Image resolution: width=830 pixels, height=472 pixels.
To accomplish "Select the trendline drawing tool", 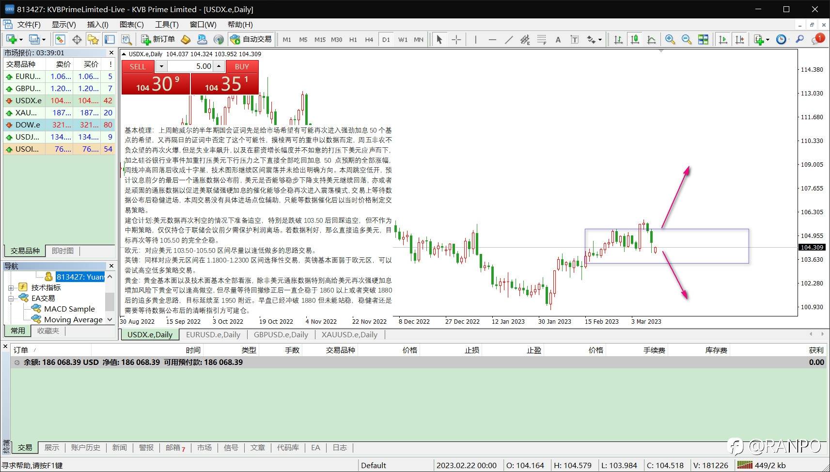I will point(509,39).
